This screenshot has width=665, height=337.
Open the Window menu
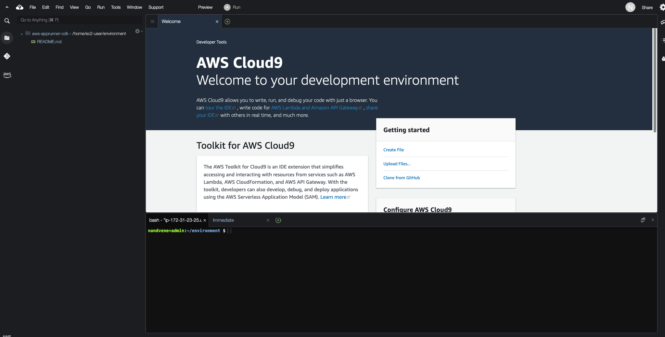tap(134, 7)
